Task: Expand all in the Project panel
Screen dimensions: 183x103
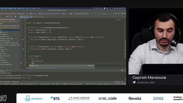Action: pyautogui.click(x=9, y=17)
